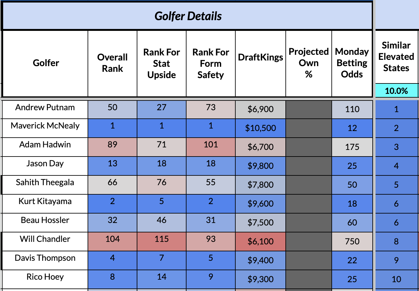Select the Maverick McNealy name cell
The width and height of the screenshot is (419, 291).
45,126
